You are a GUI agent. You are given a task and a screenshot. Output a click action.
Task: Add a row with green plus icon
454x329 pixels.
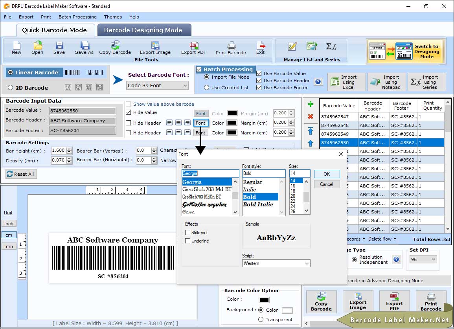[x=311, y=104]
